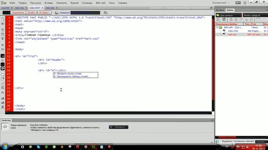Sort by Тип column header
The height and width of the screenshot is (150, 268).
[257, 24]
